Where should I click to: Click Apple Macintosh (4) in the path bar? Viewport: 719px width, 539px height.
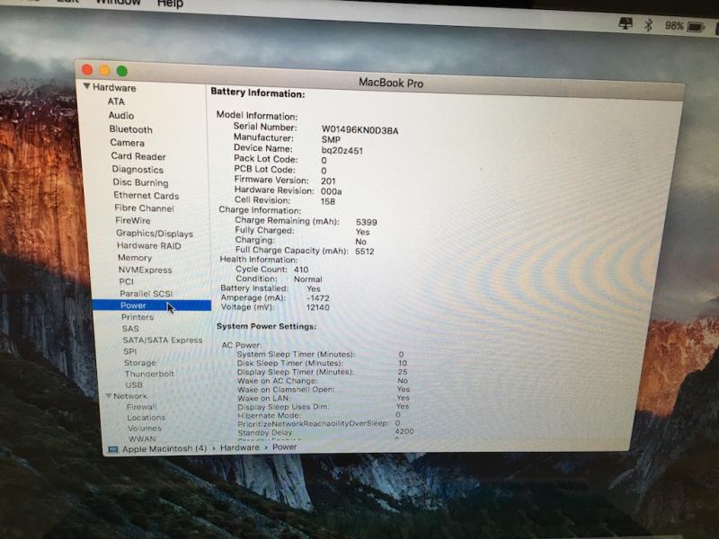(164, 448)
